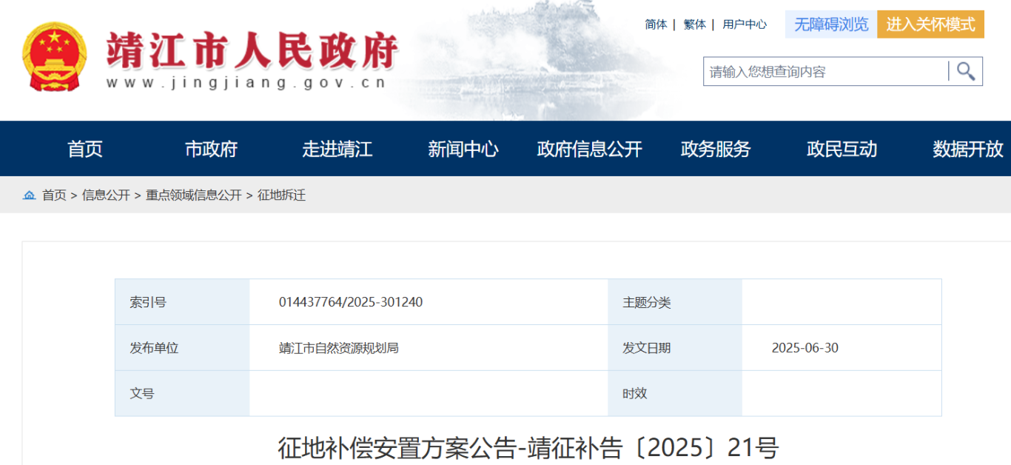Click 信息公开 in the breadcrumb
The image size is (1011, 465).
pyautogui.click(x=106, y=195)
